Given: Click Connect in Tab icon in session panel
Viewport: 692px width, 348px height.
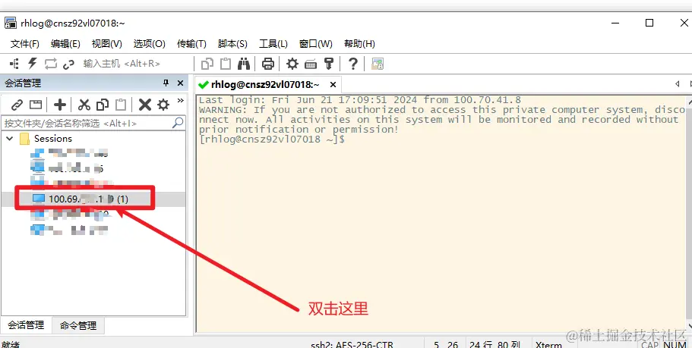Looking at the screenshot, I should point(36,105).
